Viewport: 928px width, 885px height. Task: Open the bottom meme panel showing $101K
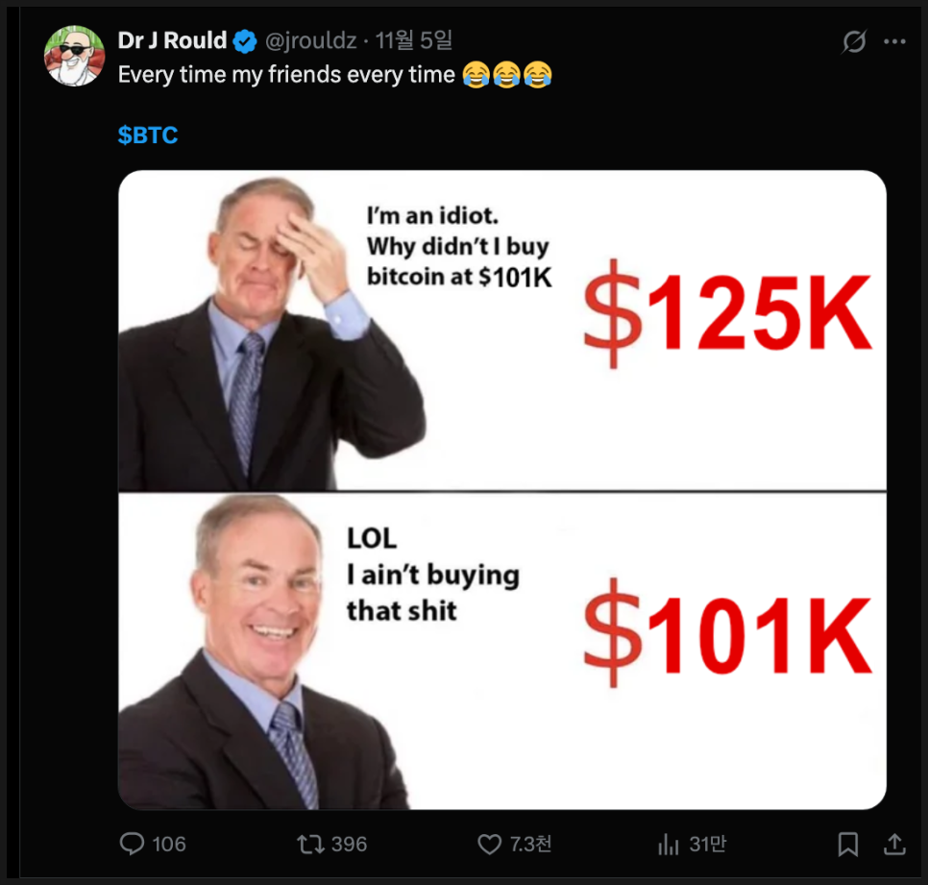[x=501, y=651]
